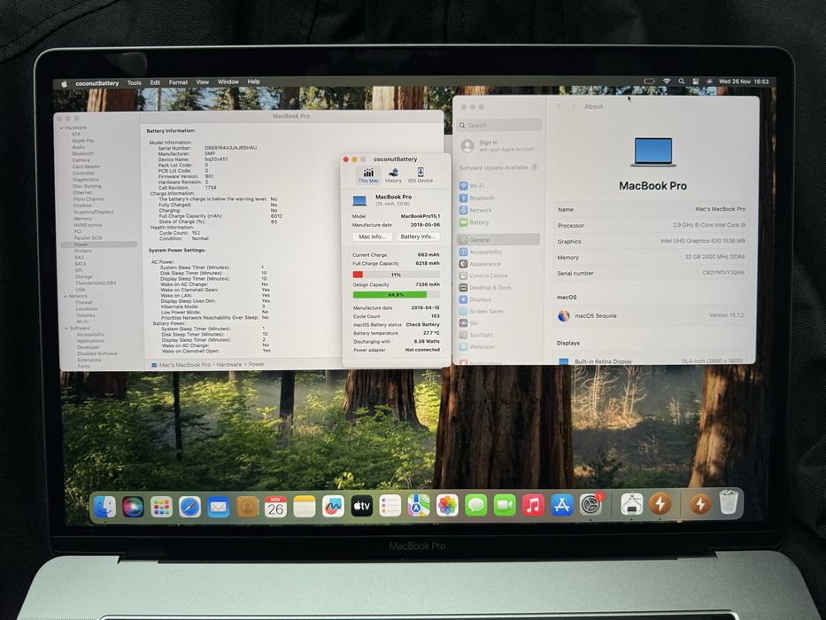Open the Apple menu
Screen dimensions: 826x620
pyautogui.click(x=65, y=83)
